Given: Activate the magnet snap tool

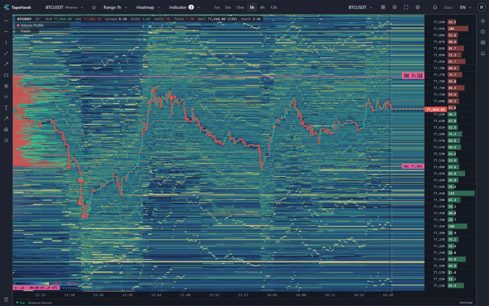Looking at the screenshot, I should click(6, 130).
